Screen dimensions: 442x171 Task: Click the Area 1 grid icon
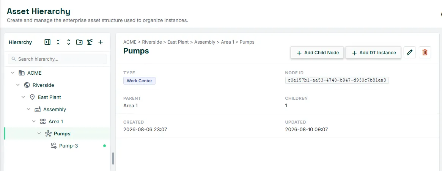point(43,121)
